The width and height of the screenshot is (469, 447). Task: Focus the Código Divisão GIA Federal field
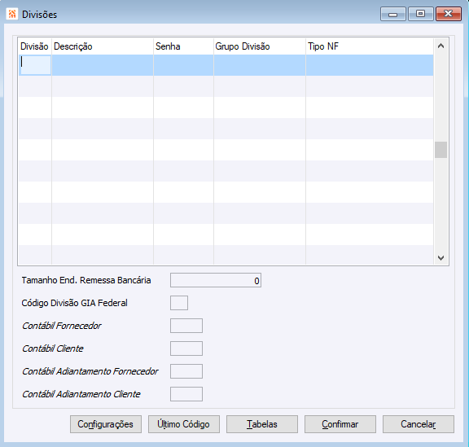point(179,303)
